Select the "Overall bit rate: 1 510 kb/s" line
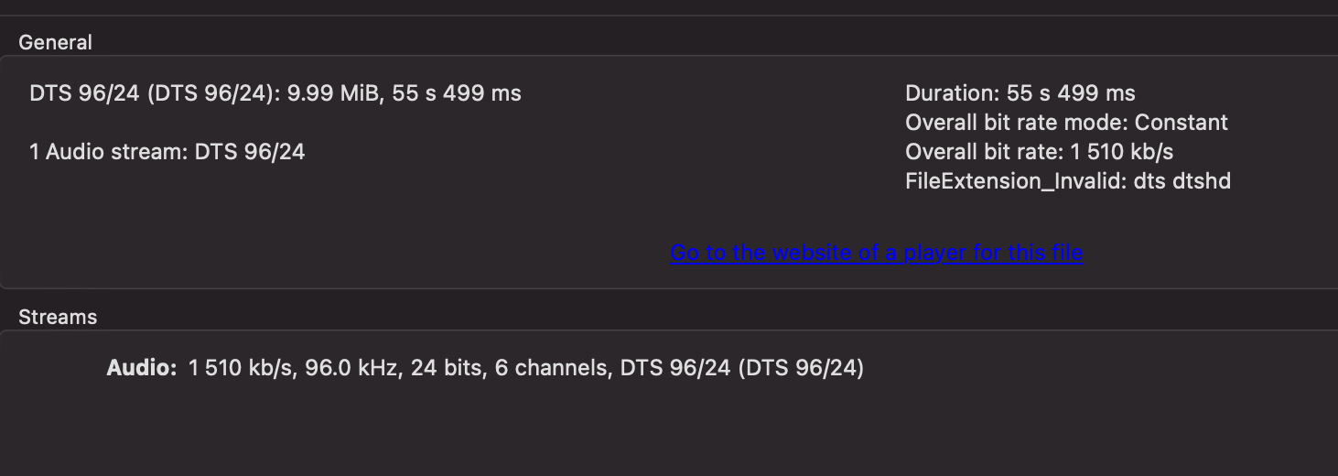 1039,152
